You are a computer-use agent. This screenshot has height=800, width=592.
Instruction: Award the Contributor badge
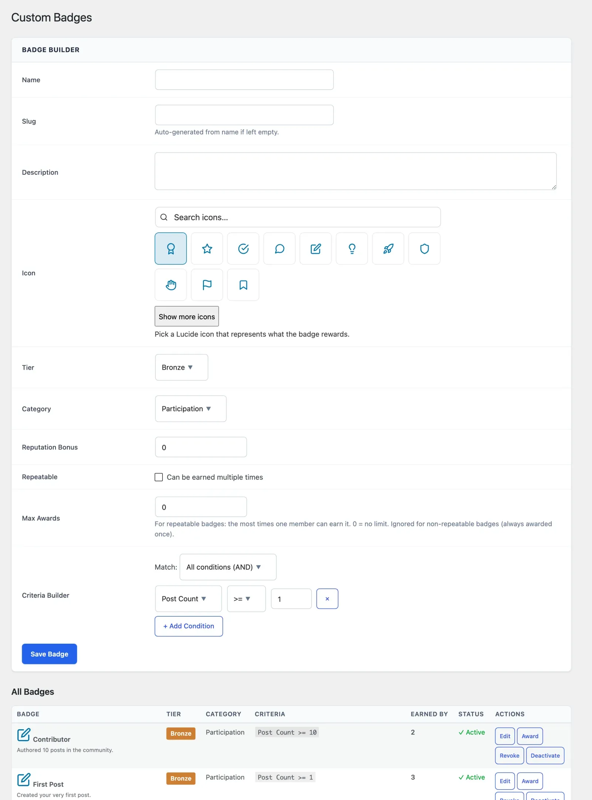pyautogui.click(x=530, y=736)
